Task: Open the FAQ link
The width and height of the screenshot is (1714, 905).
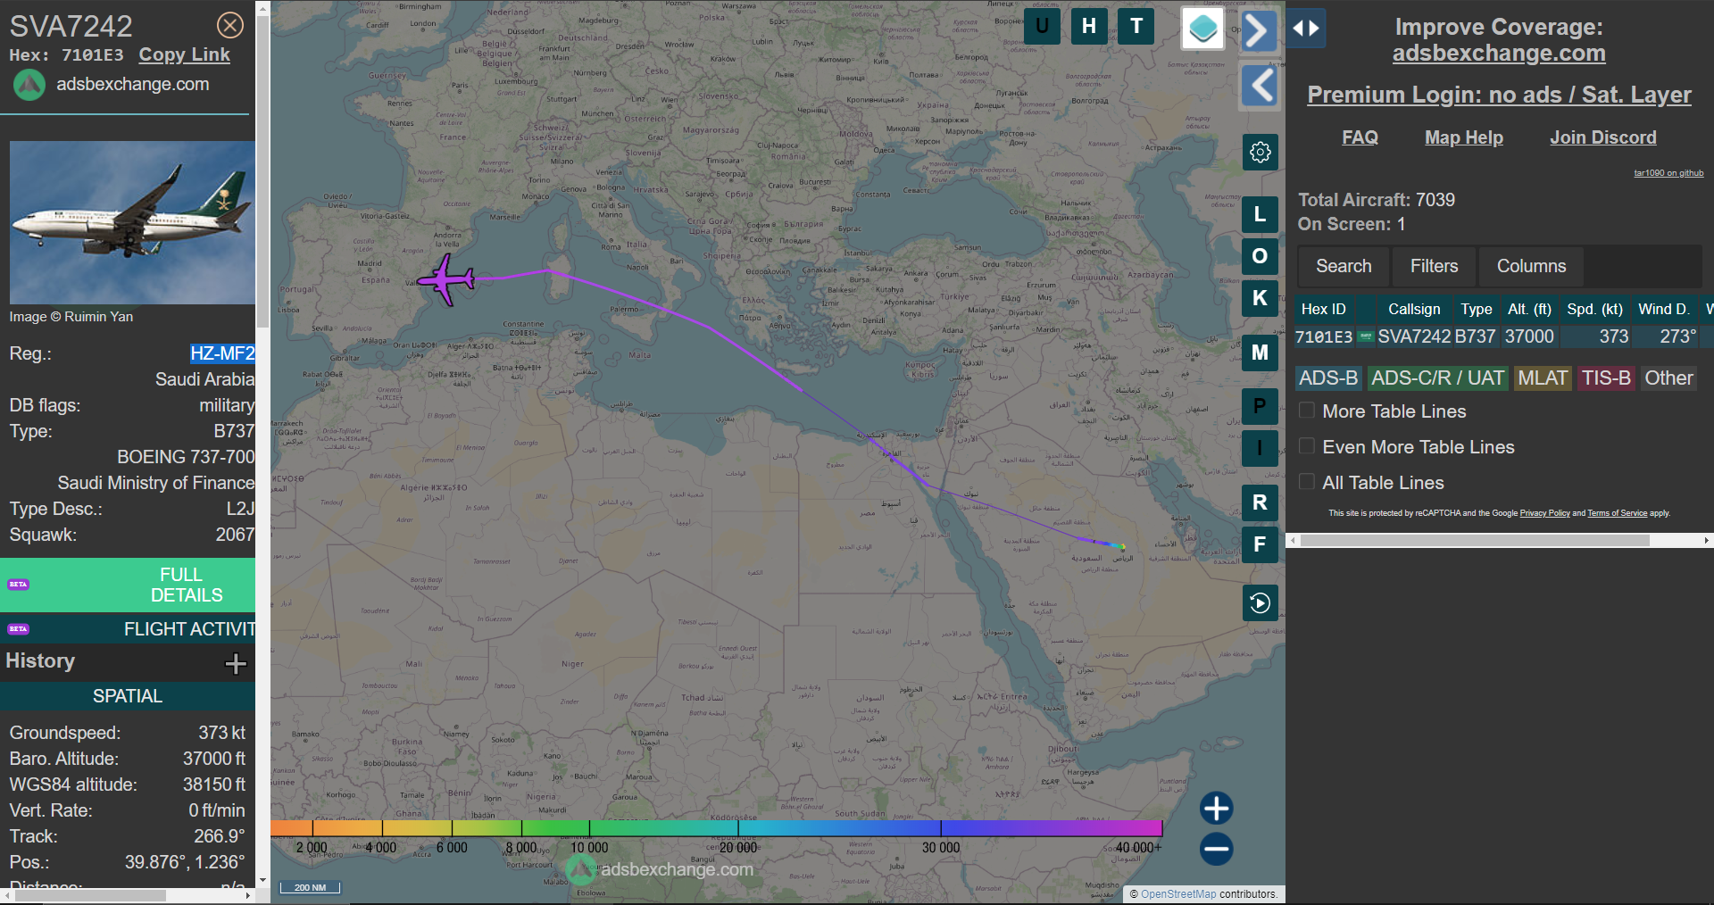Action: tap(1360, 137)
